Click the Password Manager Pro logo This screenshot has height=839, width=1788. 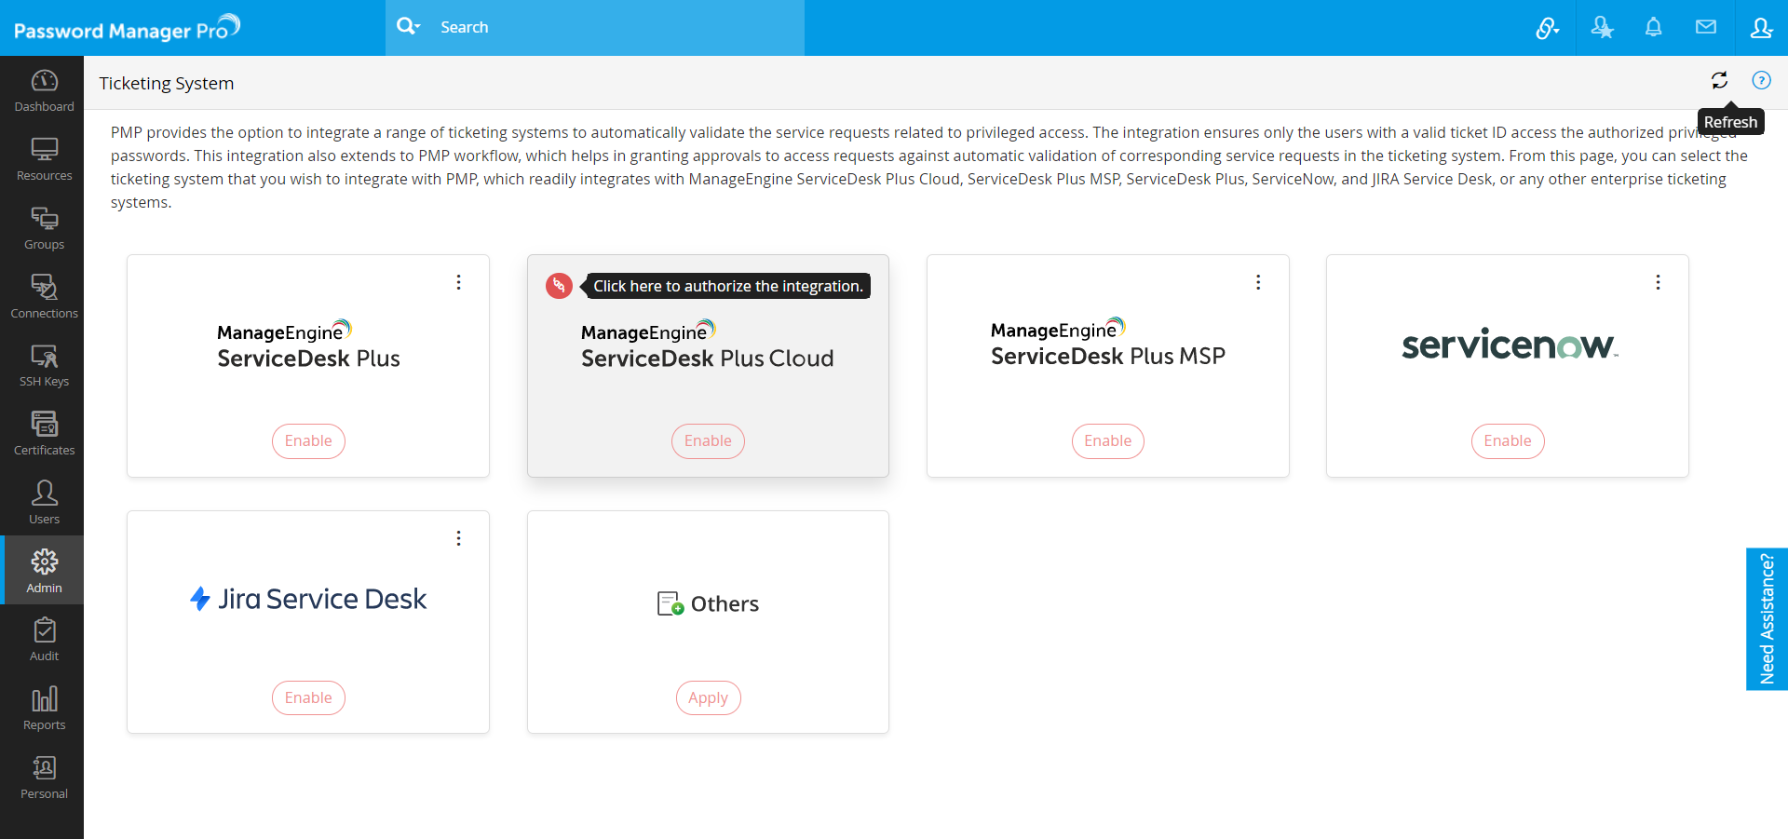click(x=127, y=28)
